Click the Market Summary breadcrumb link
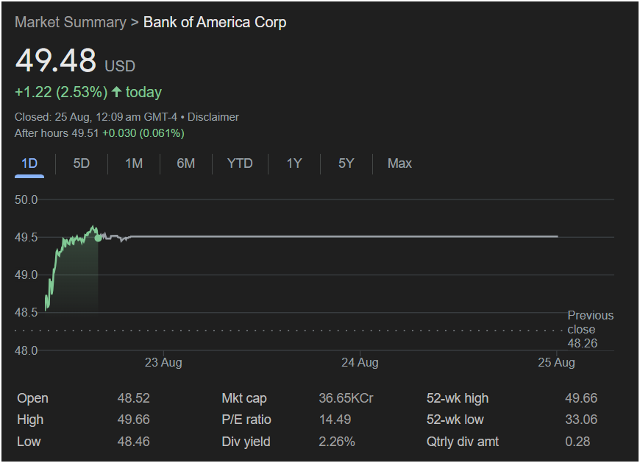The width and height of the screenshot is (640, 463). tap(70, 22)
